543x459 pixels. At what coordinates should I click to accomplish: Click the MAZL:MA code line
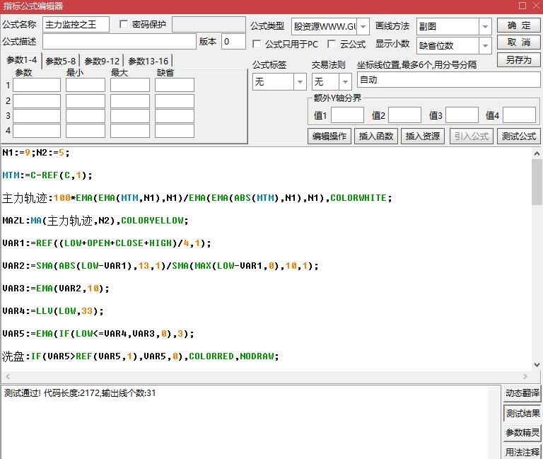pyautogui.click(x=95, y=221)
